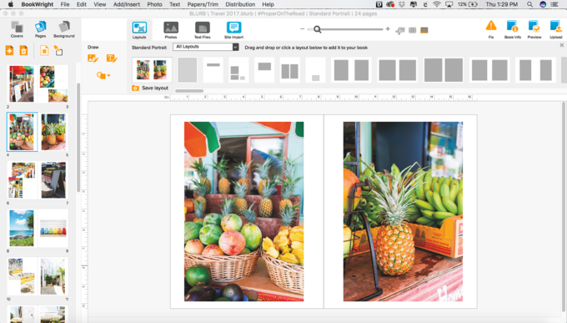Image resolution: width=567 pixels, height=323 pixels.
Task: Click the Siri icon in menu bar
Action: pos(543,4)
